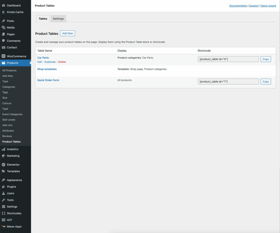
Task: Open the Documentation link
Action: (238, 6)
